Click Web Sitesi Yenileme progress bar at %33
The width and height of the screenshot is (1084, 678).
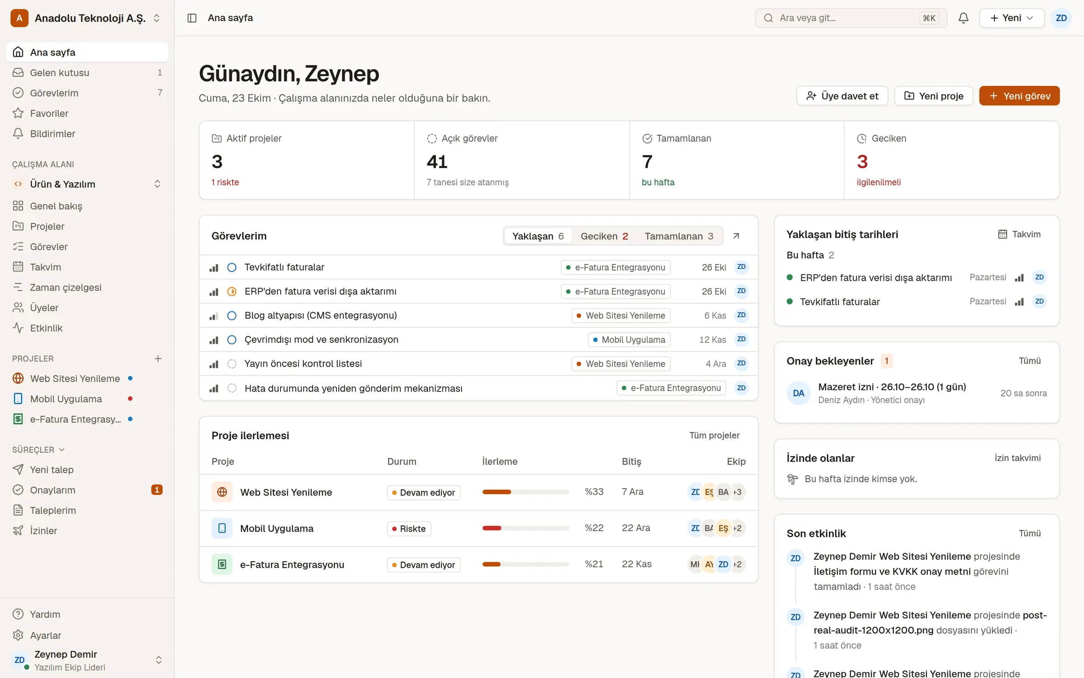pyautogui.click(x=525, y=492)
